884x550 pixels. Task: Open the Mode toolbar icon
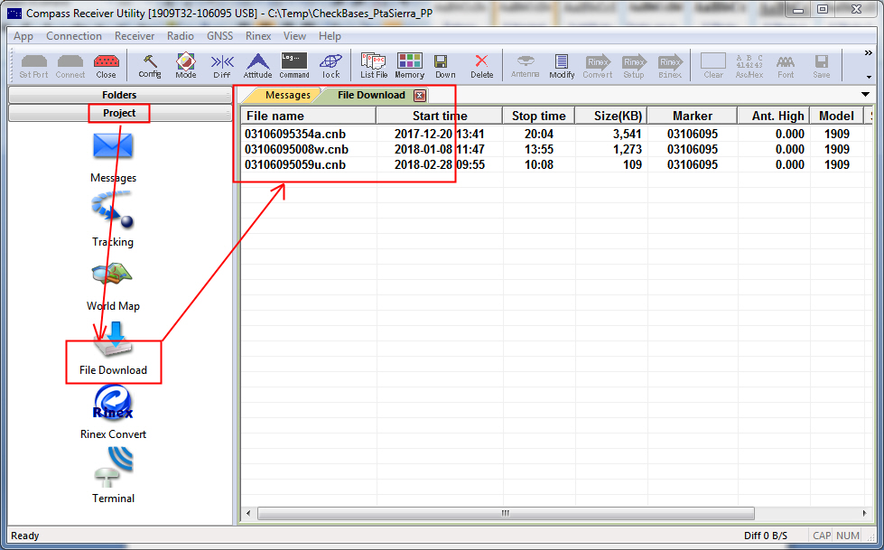click(x=185, y=66)
